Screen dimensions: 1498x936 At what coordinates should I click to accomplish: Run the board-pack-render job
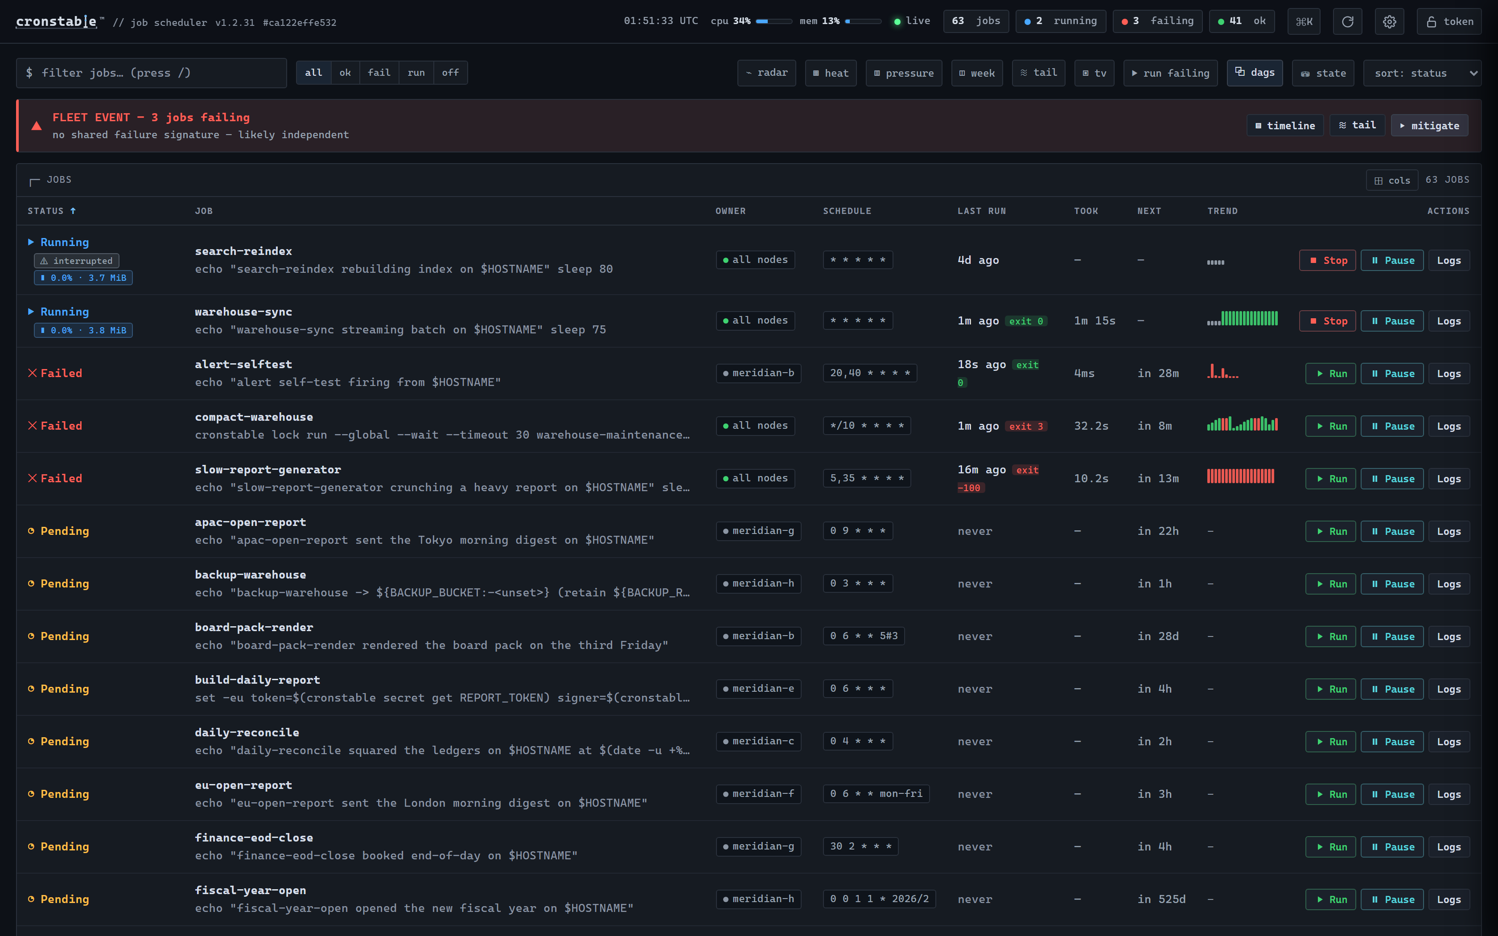tap(1331, 637)
